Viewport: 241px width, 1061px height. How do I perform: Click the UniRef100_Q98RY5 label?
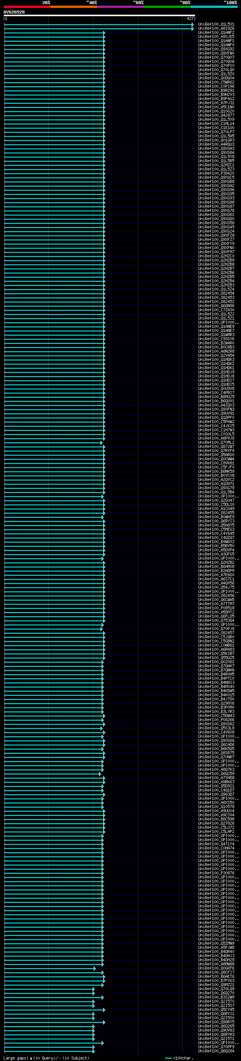(216, 1022)
